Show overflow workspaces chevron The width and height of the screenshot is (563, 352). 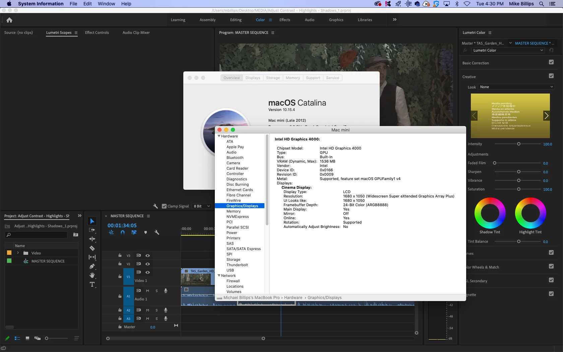coord(395,19)
